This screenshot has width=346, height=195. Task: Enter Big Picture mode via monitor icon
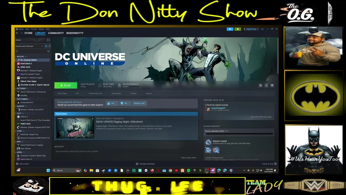[262, 29]
